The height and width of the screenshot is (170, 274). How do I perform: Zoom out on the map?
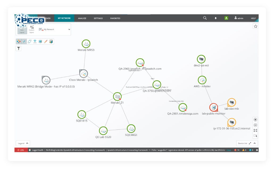(x=255, y=125)
